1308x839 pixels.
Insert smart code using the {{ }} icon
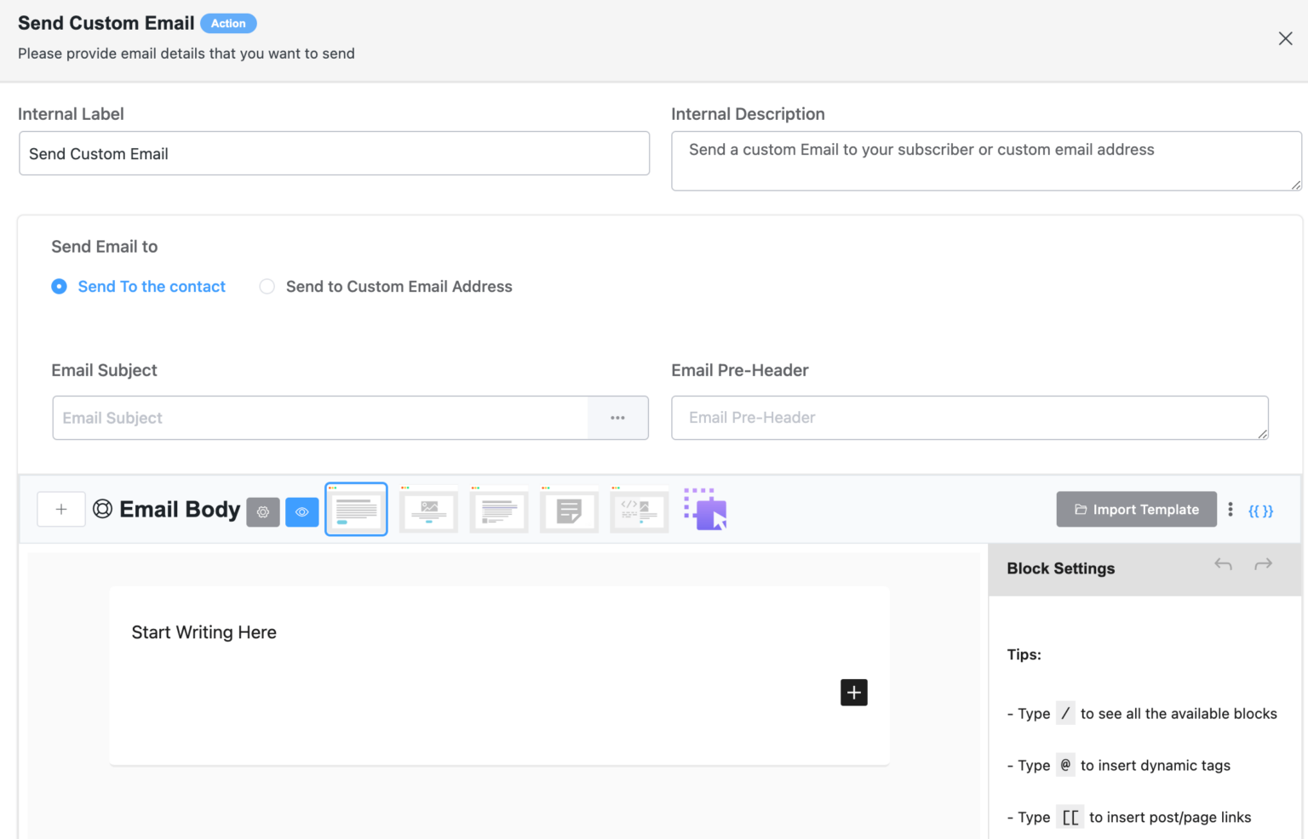click(x=1261, y=511)
